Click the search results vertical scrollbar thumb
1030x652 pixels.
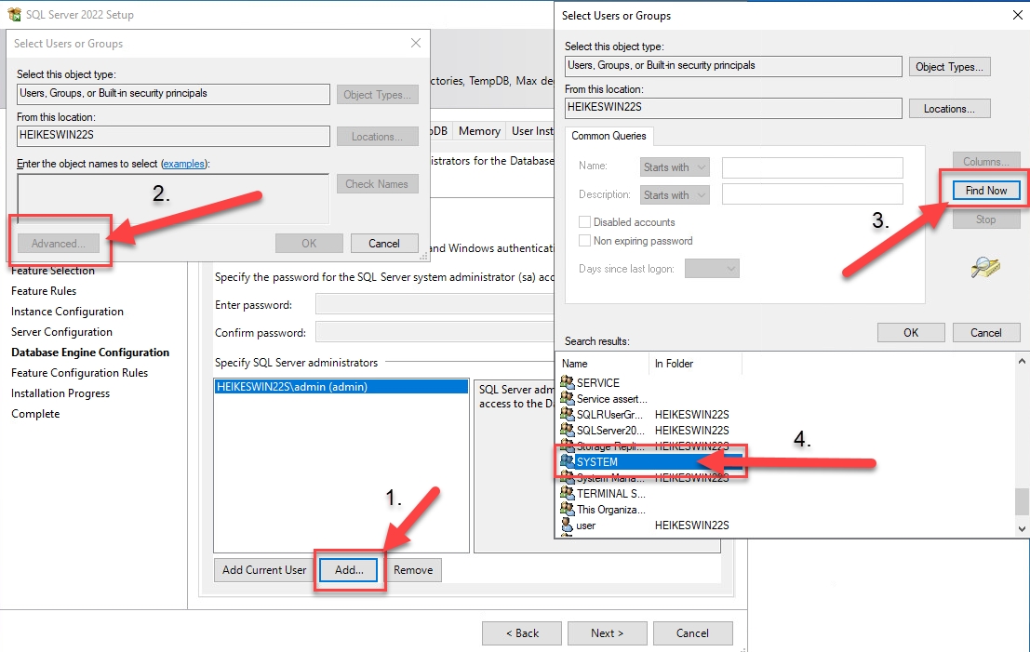pyautogui.click(x=1022, y=502)
